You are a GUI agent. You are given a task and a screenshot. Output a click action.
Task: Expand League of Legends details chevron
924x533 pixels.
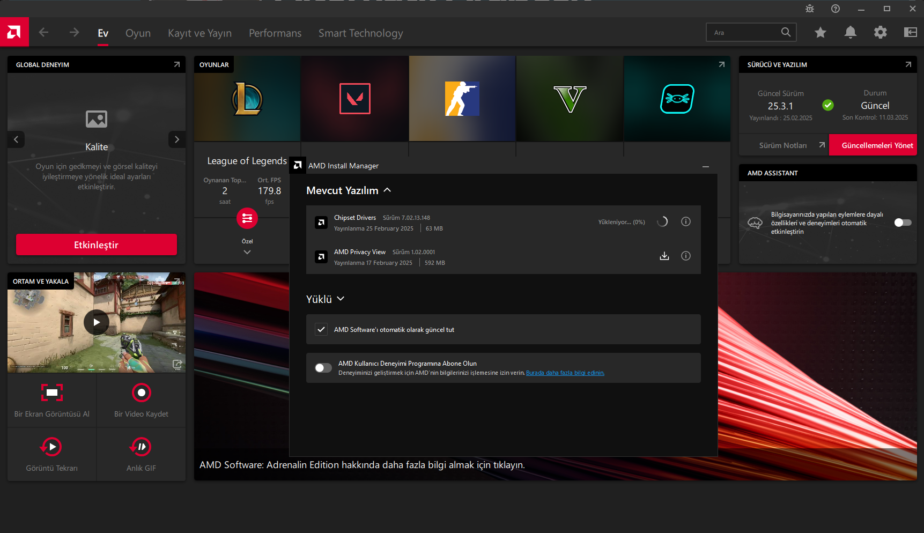247,252
